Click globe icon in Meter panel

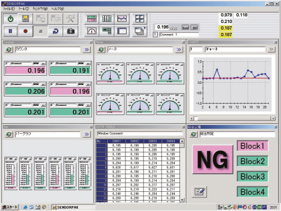pyautogui.click(x=101, y=49)
